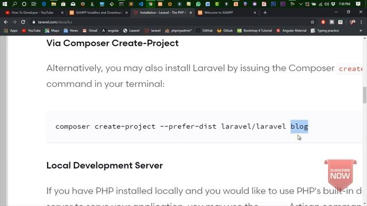Open Bootstrap 4 Tutorial bookmark
This screenshot has height=206, width=367.
pyautogui.click(x=255, y=30)
